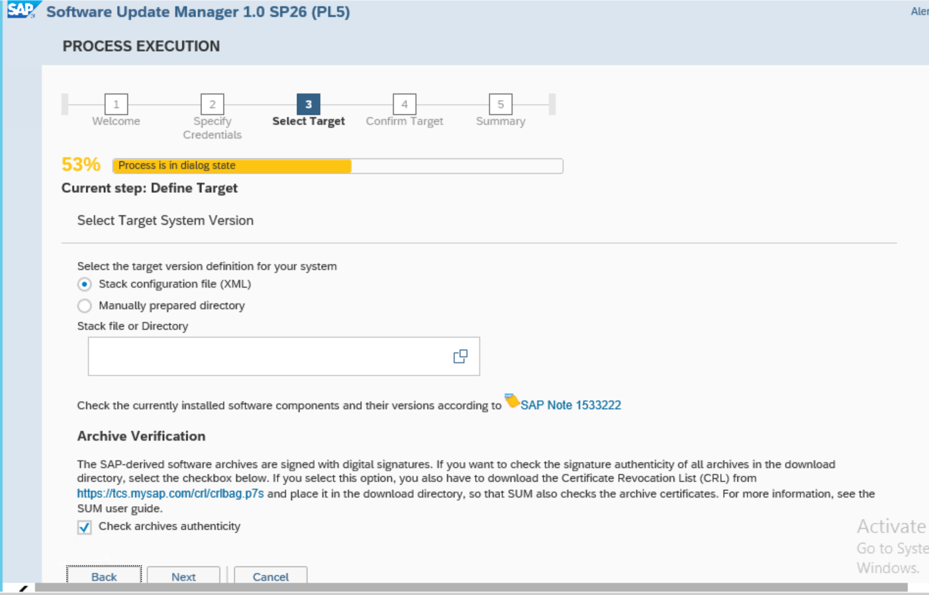Go to step 4 Confirm Target

[x=405, y=104]
